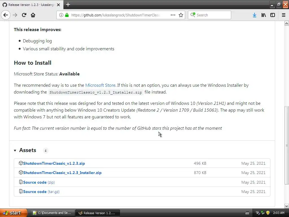Click the vertical scrollbar thumb
Viewport: 289px width, 217px height.
pos(286,145)
